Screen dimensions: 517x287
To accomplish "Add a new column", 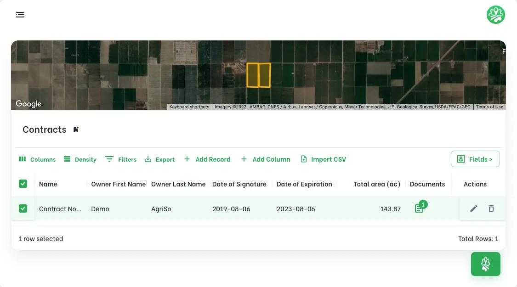I will tap(266, 159).
